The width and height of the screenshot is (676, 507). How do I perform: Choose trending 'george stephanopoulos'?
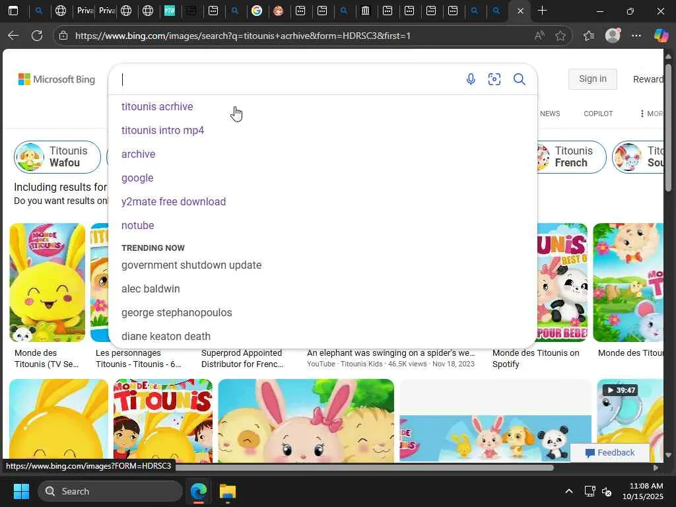click(177, 312)
